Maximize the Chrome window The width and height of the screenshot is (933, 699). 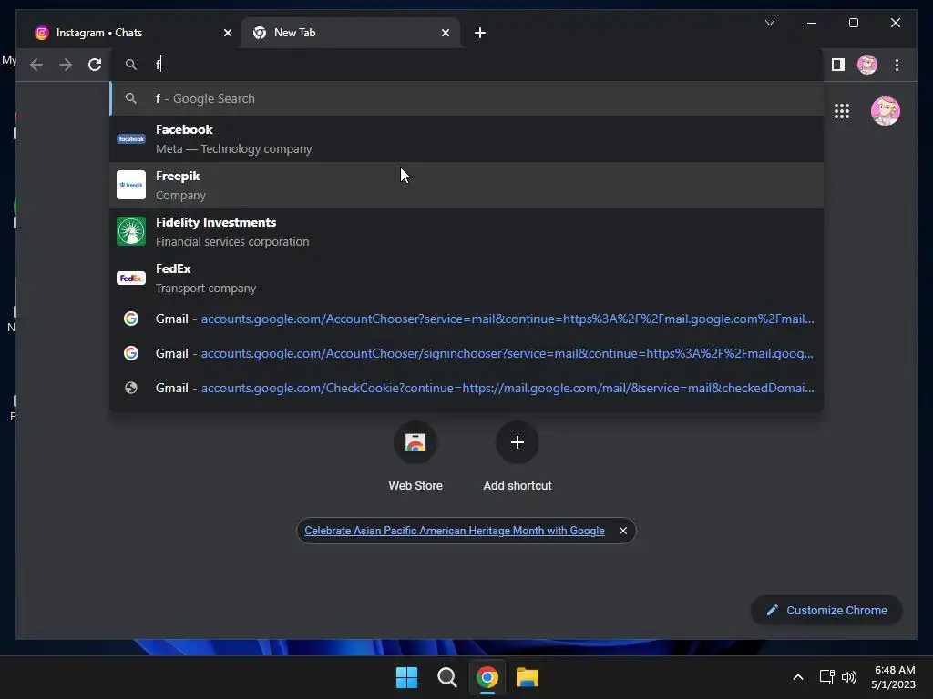[853, 23]
